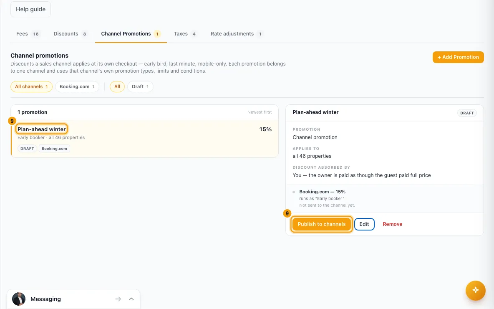Filter promotions by Booking.com chip

(77, 86)
